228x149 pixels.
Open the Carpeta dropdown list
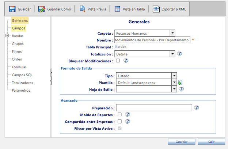coord(172,33)
